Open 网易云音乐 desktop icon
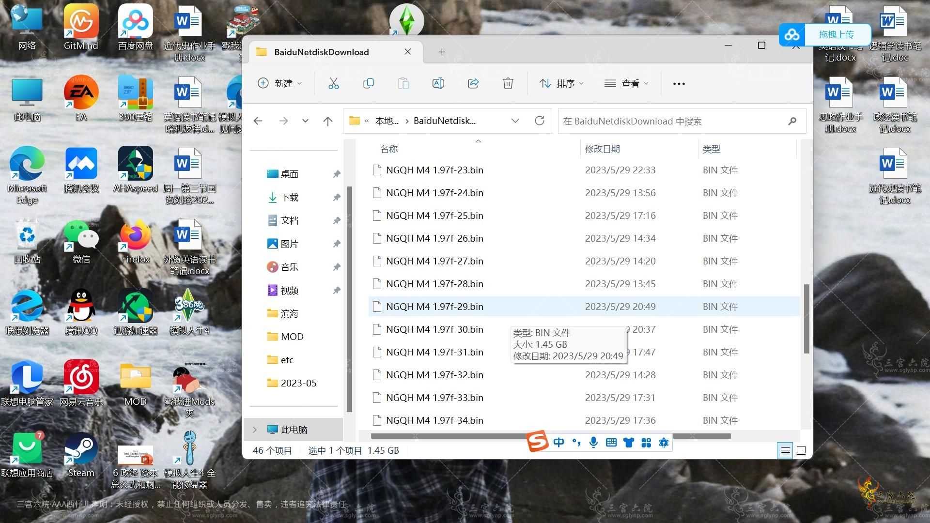The height and width of the screenshot is (523, 930). (81, 384)
